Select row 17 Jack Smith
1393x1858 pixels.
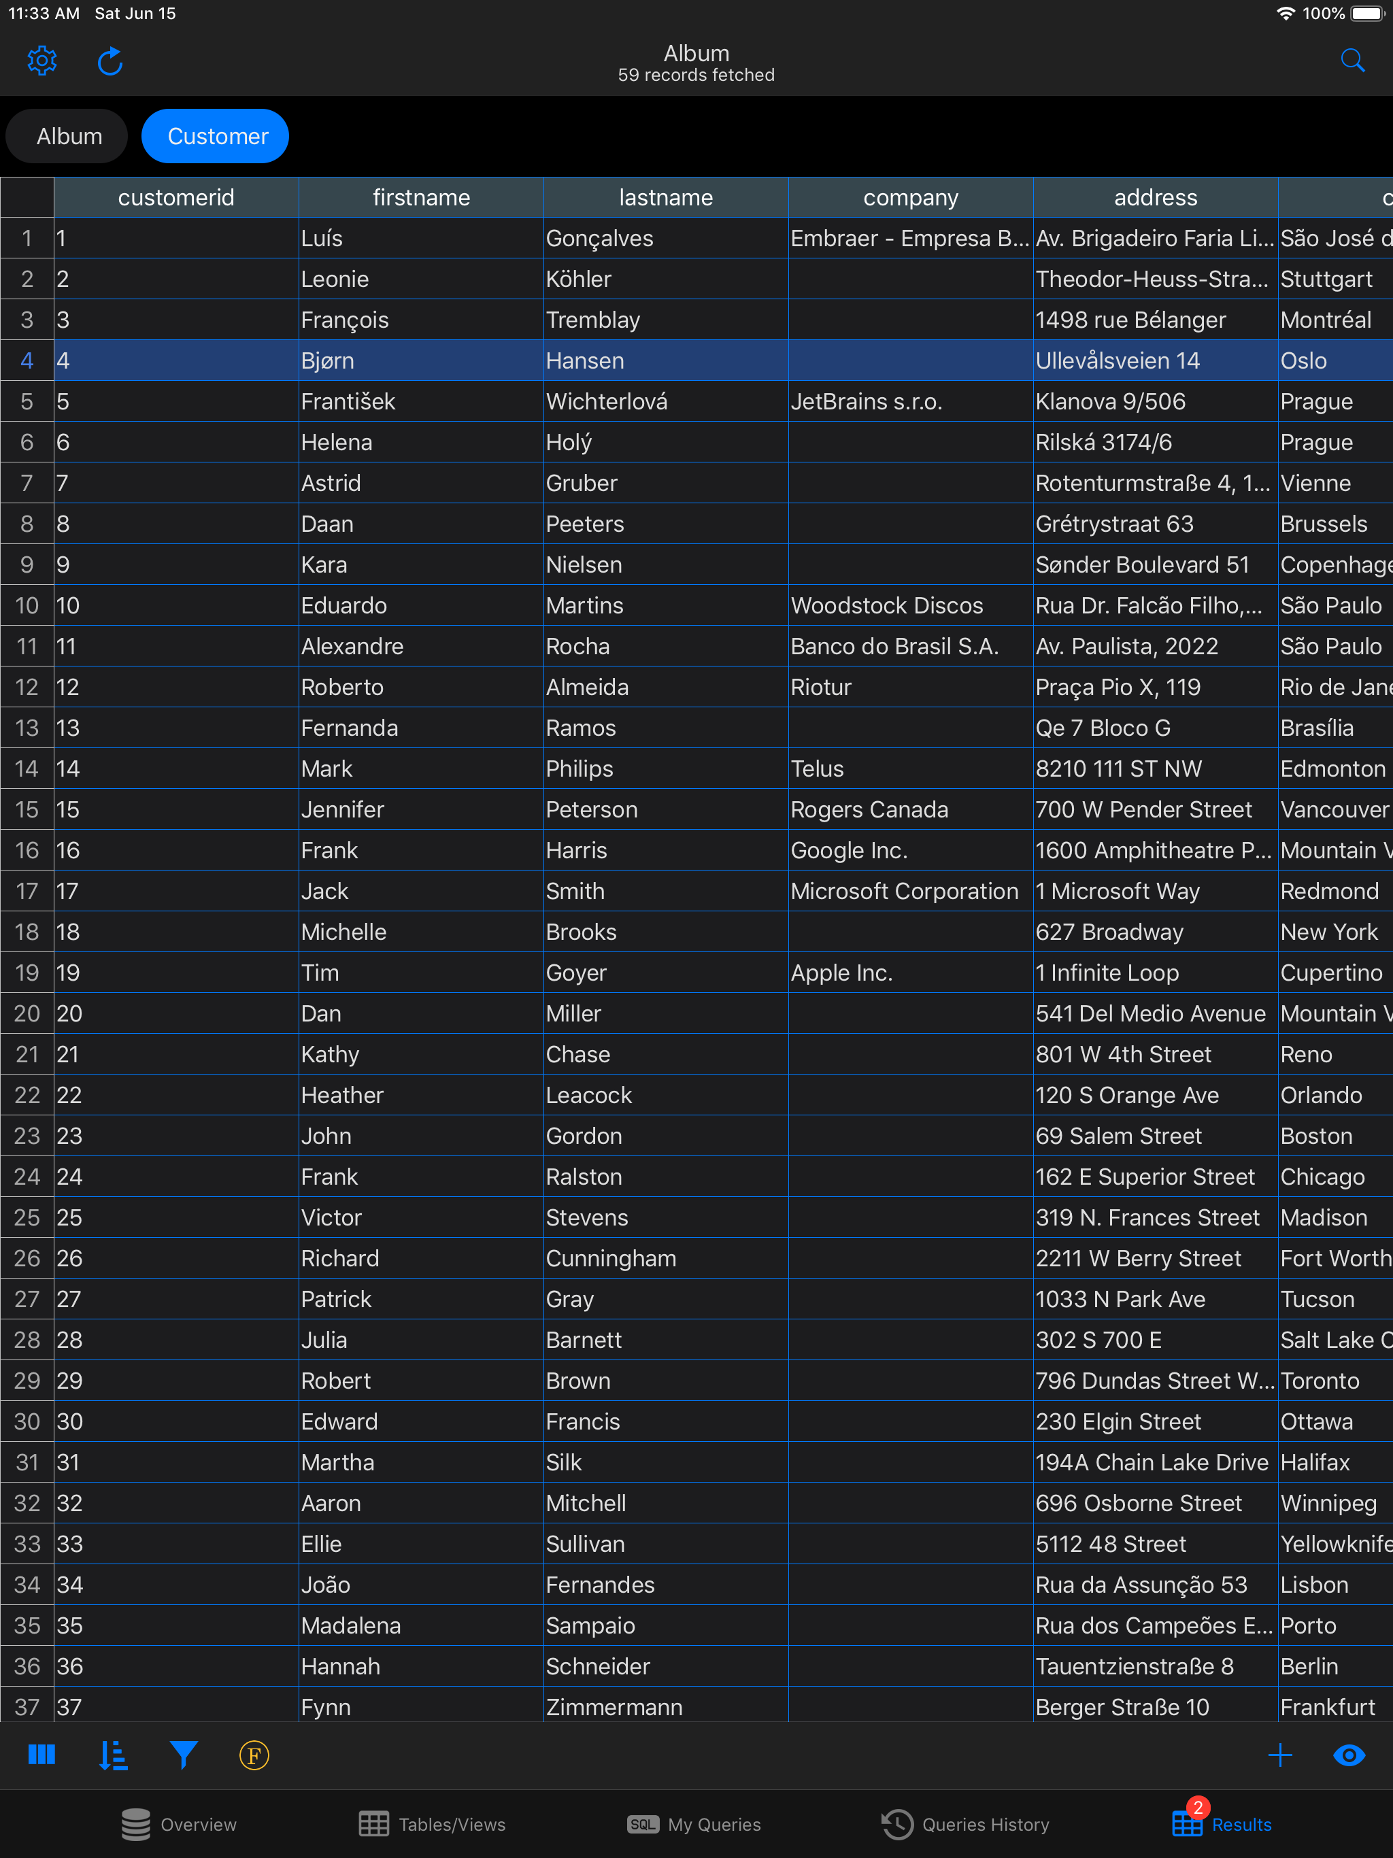pos(420,891)
